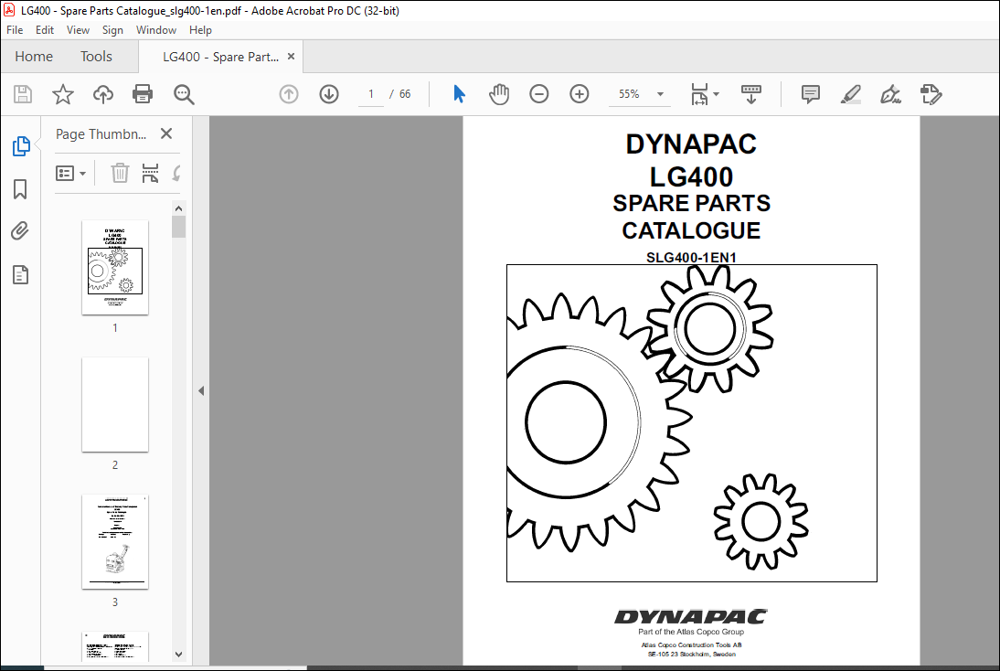Go to previous page arrow

(x=289, y=94)
